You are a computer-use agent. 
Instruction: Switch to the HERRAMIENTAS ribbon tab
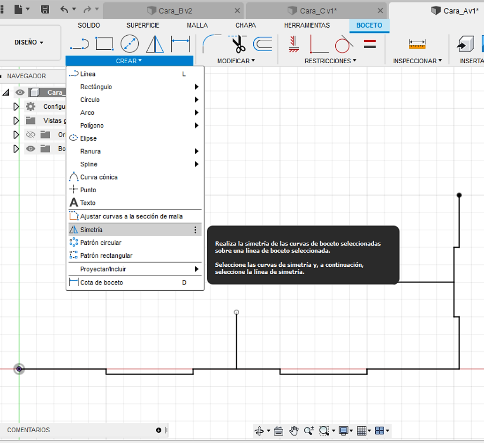307,25
